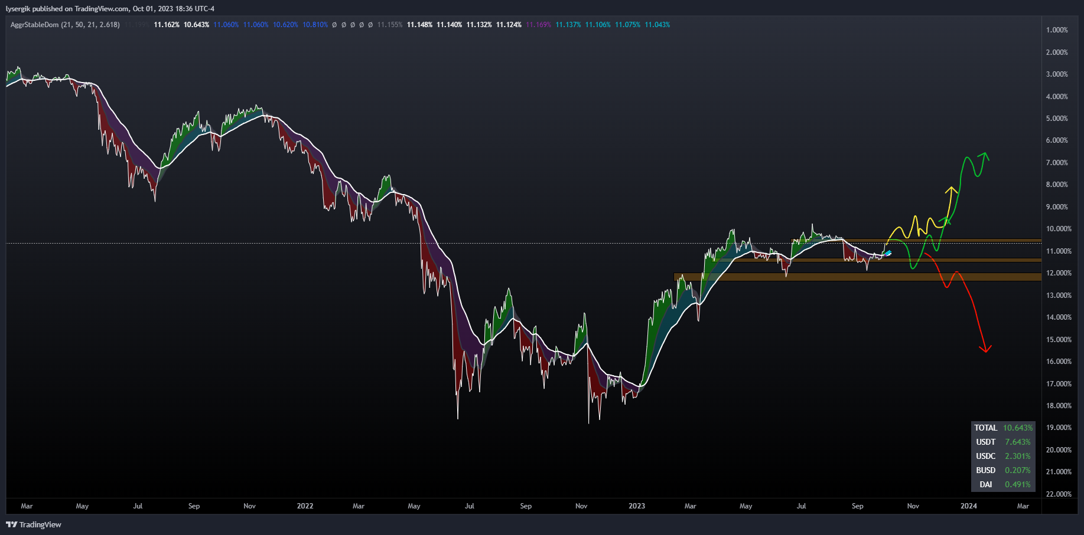Image resolution: width=1084 pixels, height=535 pixels.
Task: Click the 10.000% price scale label
Action: coord(1059,229)
